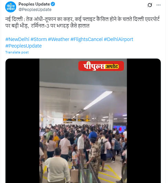168x183 pixels.
Task: Open the Peoples Update profile avatar
Action: [x=11, y=7]
